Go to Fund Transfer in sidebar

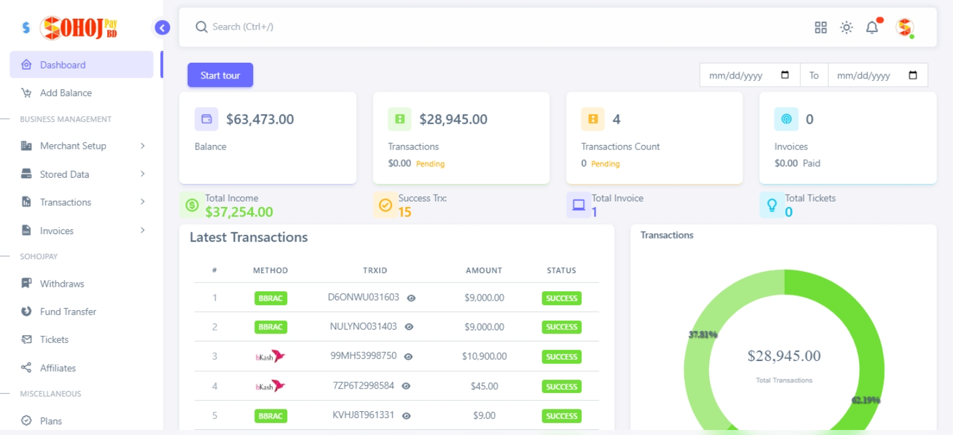[68, 311]
